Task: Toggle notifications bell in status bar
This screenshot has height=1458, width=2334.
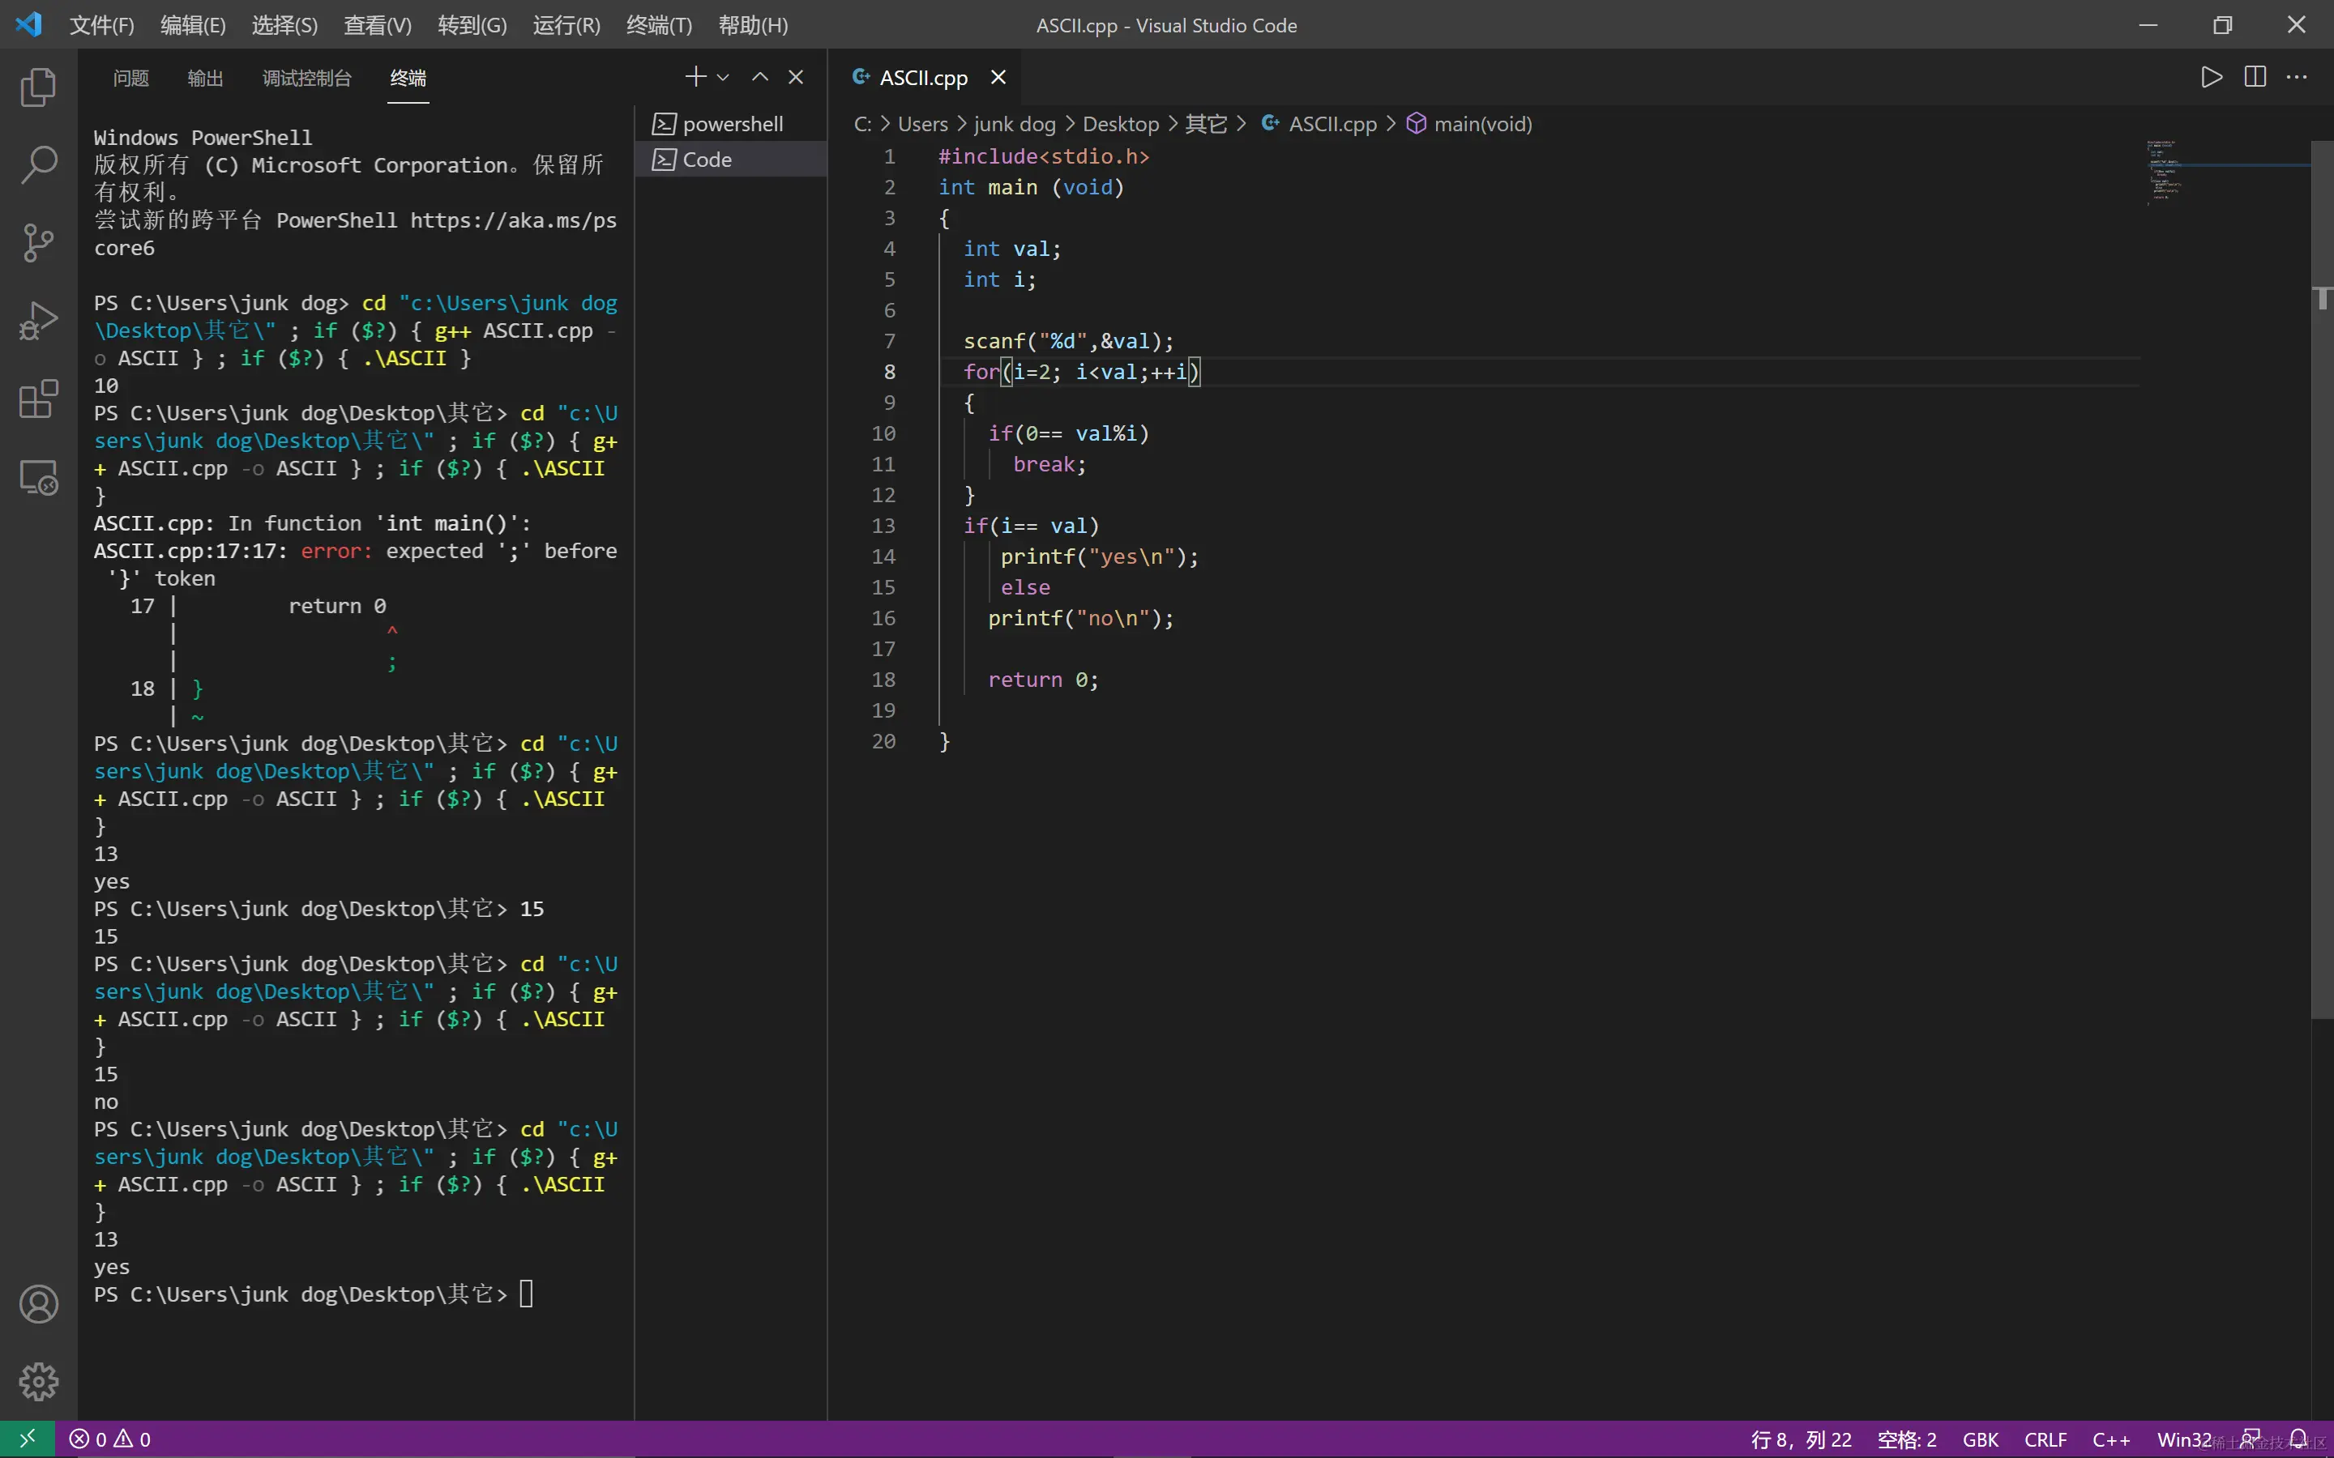Action: click(x=2298, y=1439)
